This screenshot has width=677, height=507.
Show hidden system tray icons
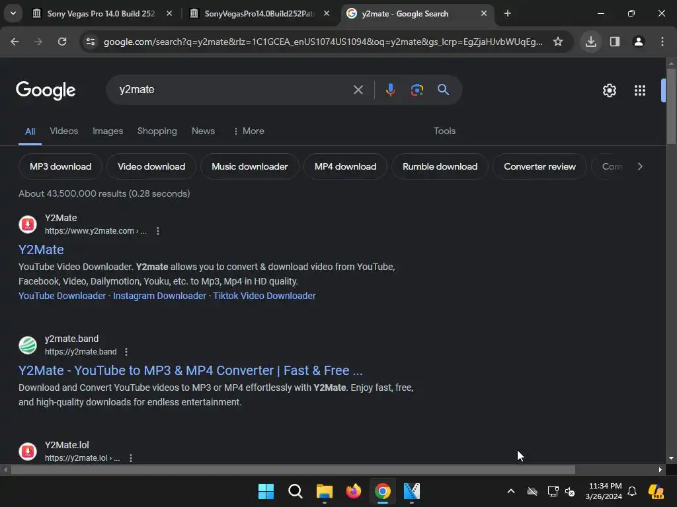click(511, 491)
